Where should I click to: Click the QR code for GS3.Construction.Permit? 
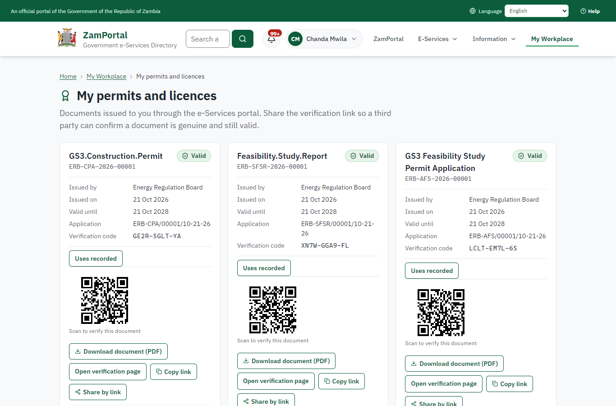[x=105, y=300]
